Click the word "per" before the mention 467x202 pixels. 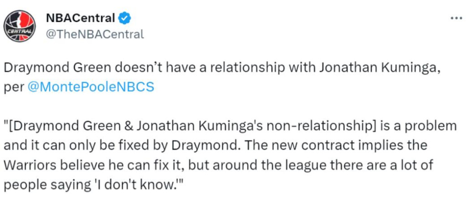tap(13, 87)
